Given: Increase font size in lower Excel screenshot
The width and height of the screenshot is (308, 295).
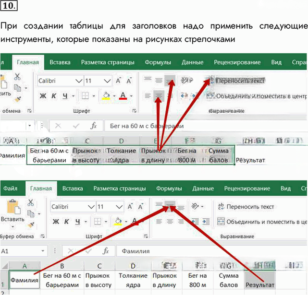Looking at the screenshot, I should click(130, 207).
